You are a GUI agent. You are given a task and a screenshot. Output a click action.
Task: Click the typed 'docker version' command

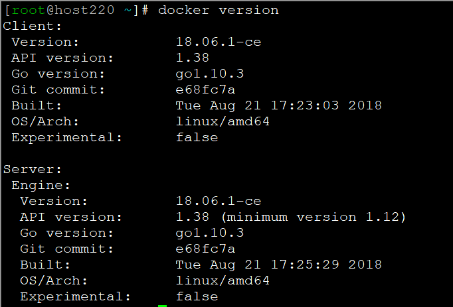[x=218, y=11]
